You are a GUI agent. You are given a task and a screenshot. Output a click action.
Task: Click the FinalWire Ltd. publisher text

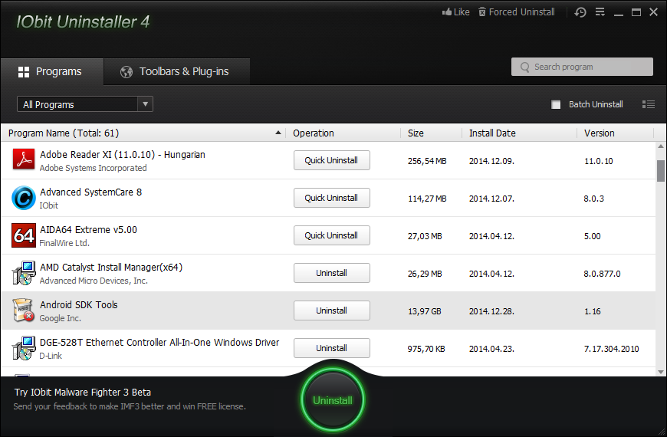click(64, 243)
